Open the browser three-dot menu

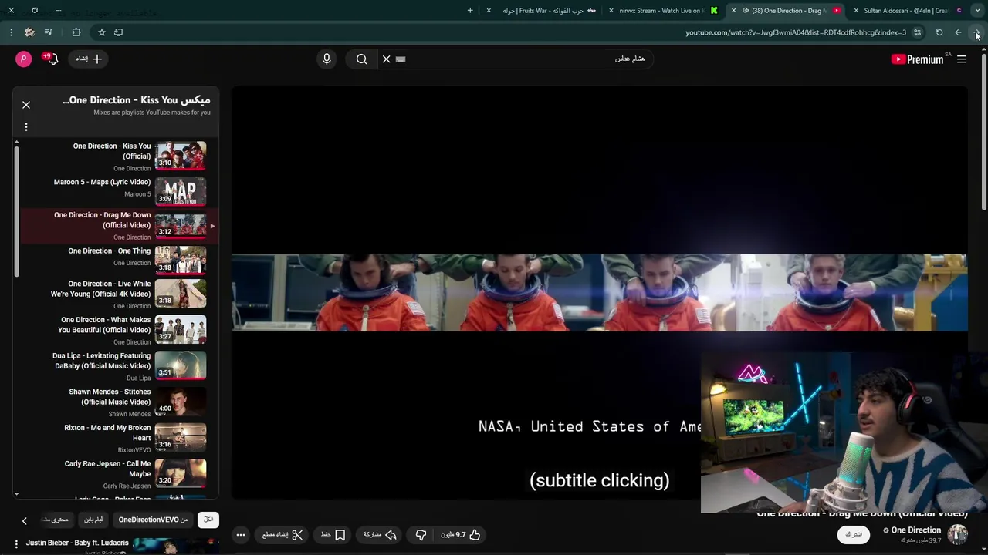(x=11, y=32)
